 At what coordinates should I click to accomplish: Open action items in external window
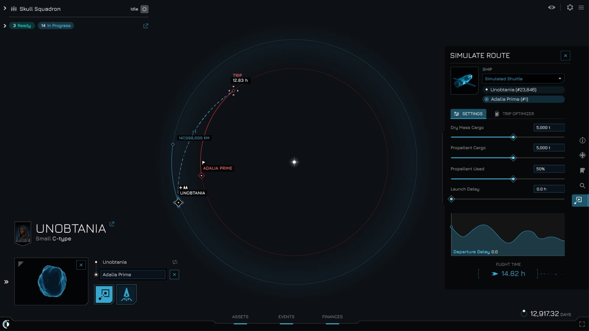pyautogui.click(x=146, y=26)
